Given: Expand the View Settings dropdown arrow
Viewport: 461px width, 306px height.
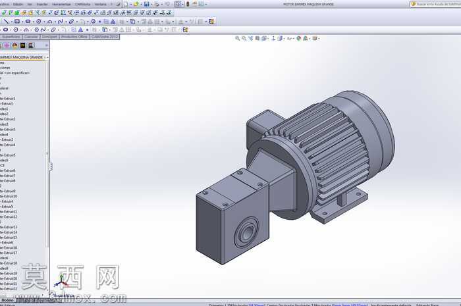Looking at the screenshot, I should 319,38.
